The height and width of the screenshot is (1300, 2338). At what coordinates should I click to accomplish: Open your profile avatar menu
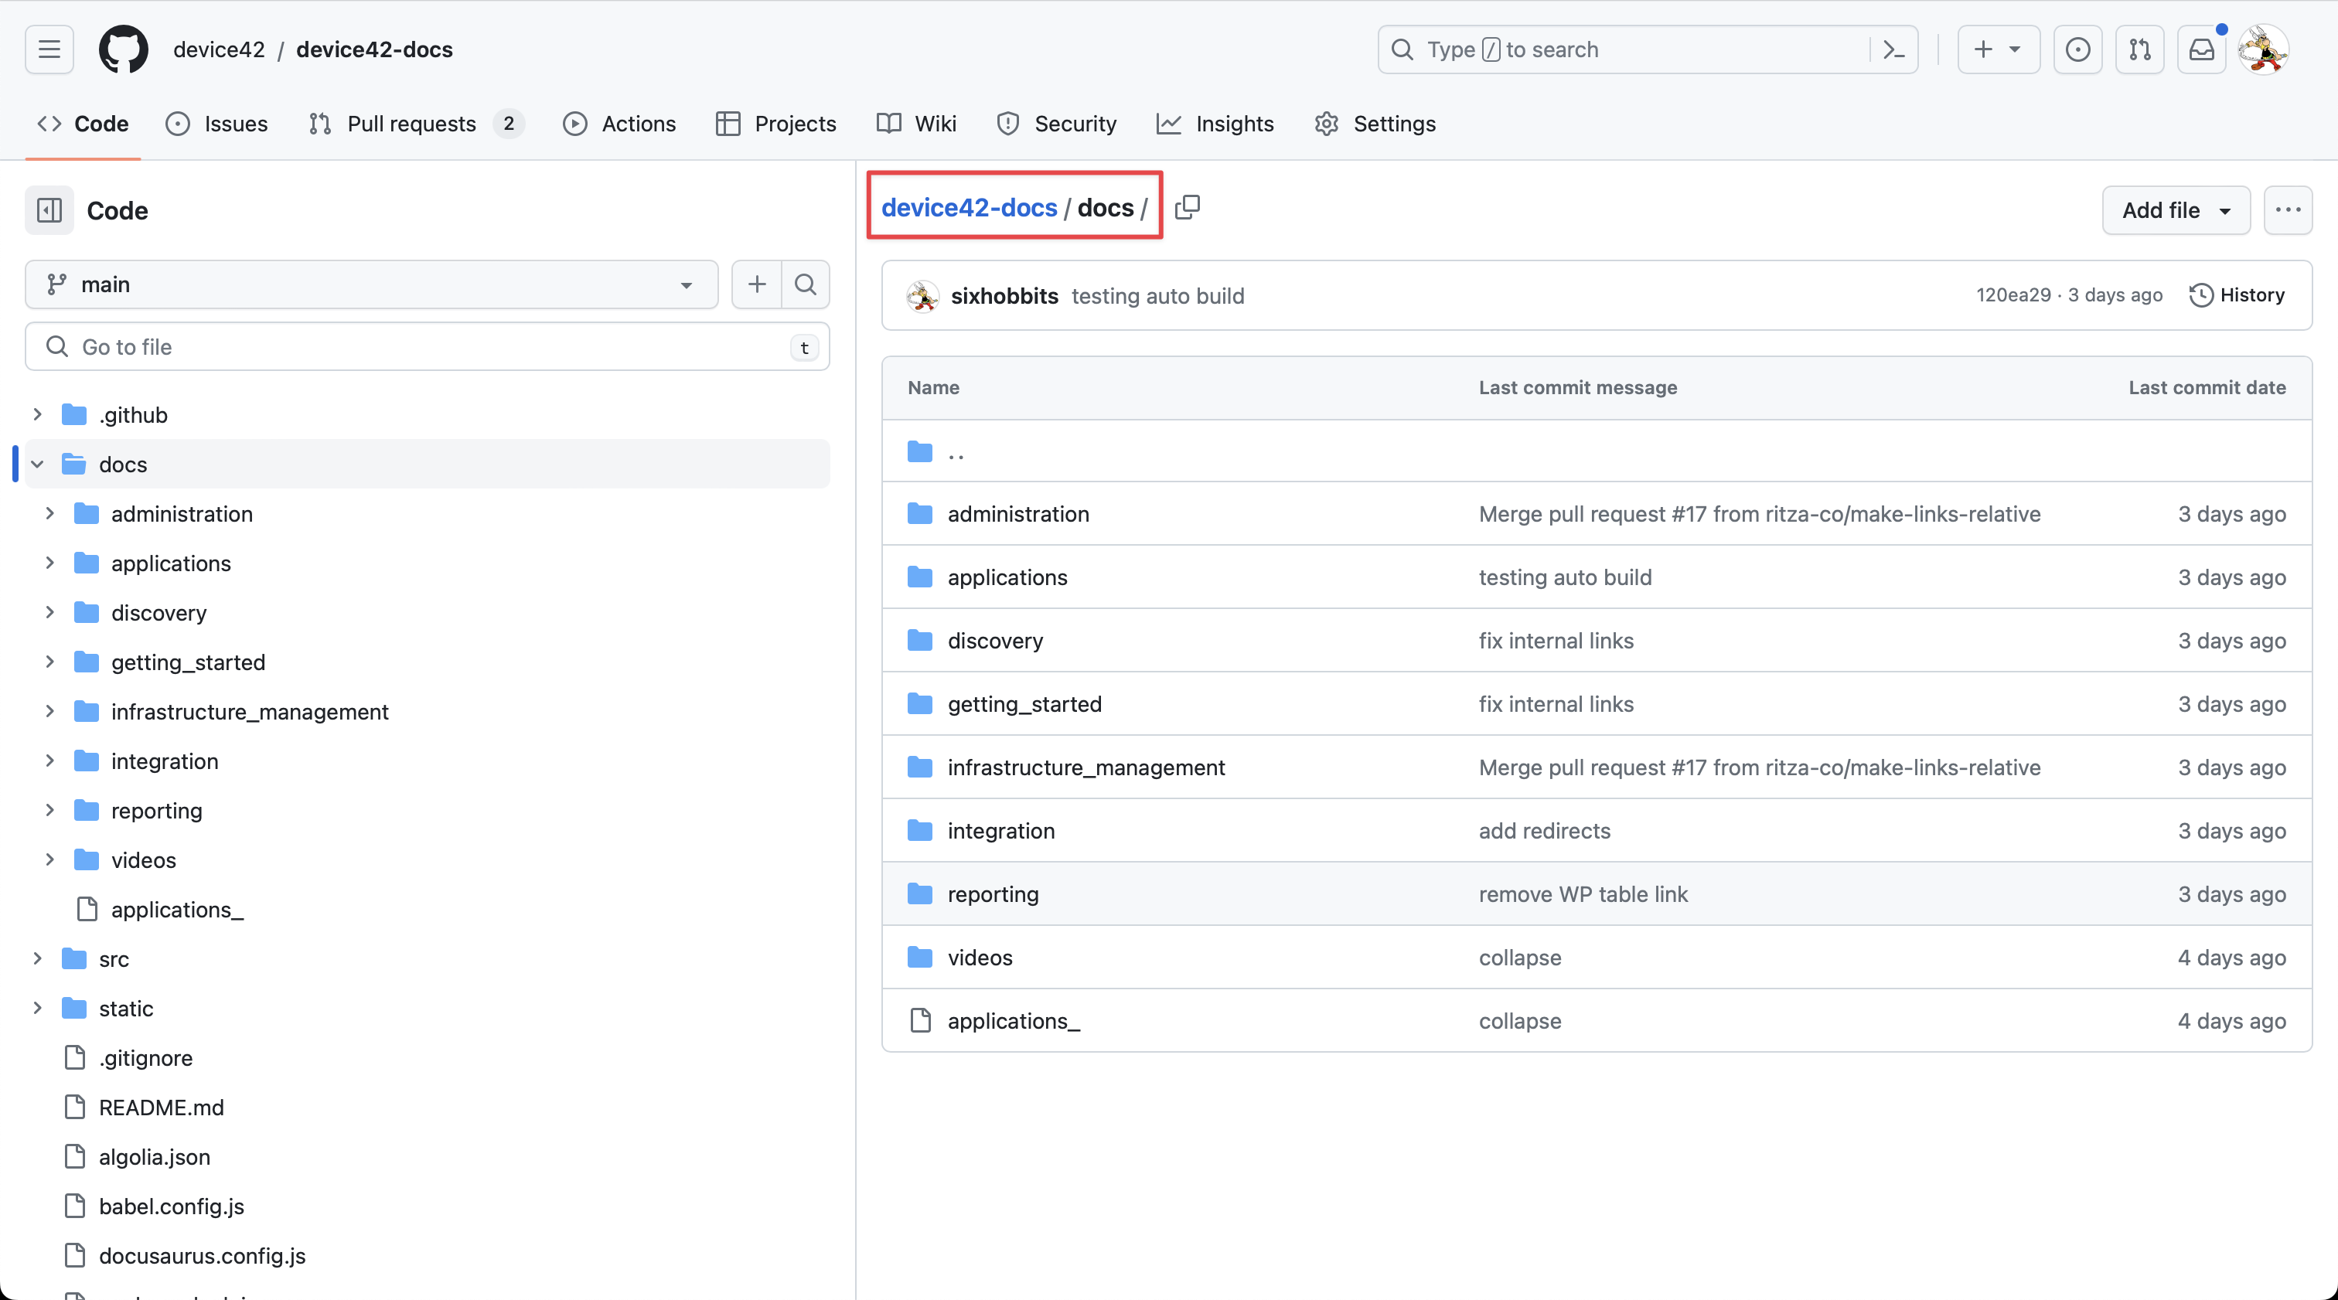pos(2264,49)
